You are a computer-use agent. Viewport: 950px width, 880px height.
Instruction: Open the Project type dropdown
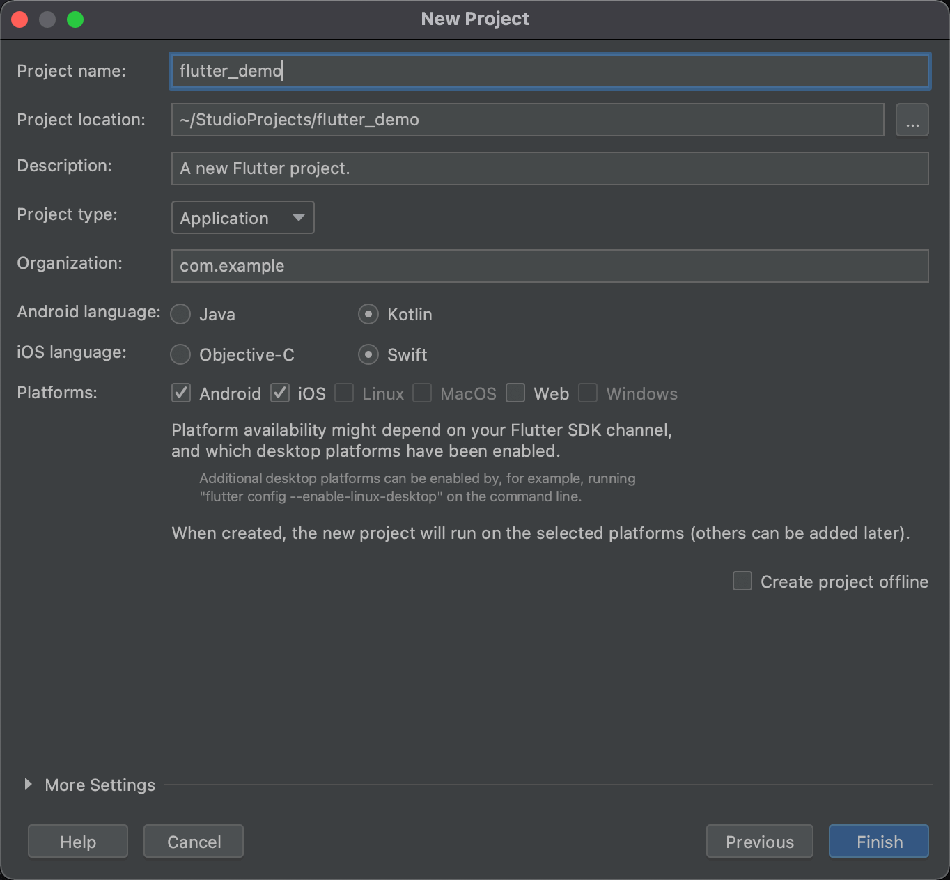pyautogui.click(x=242, y=218)
